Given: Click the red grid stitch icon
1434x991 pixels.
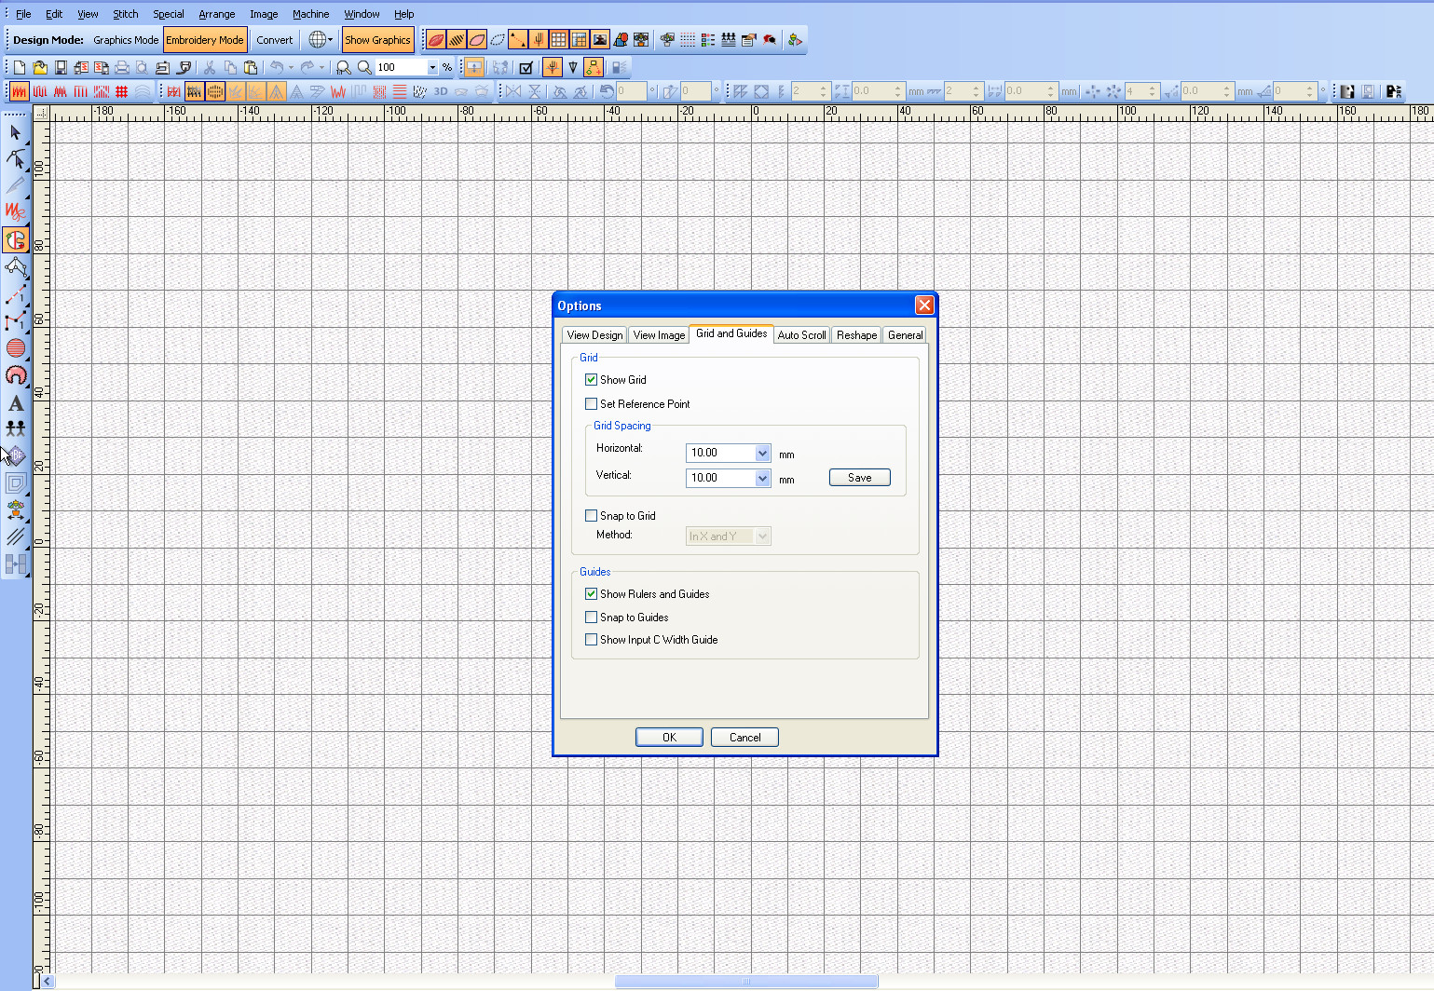Looking at the screenshot, I should [x=122, y=91].
